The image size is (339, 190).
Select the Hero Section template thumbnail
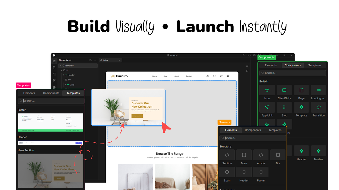click(51, 171)
